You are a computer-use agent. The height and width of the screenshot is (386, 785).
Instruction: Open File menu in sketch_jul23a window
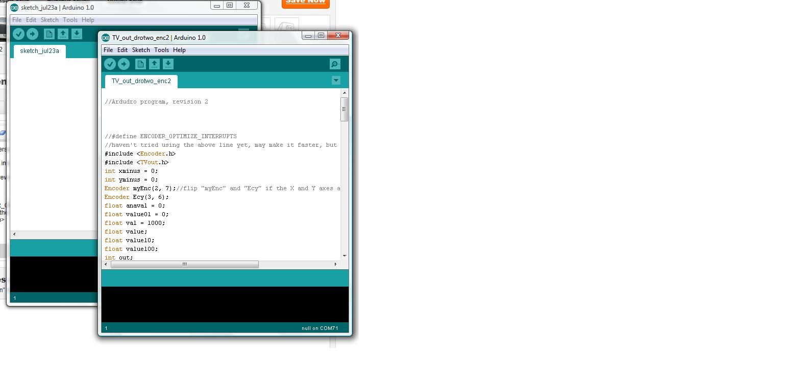tap(17, 20)
